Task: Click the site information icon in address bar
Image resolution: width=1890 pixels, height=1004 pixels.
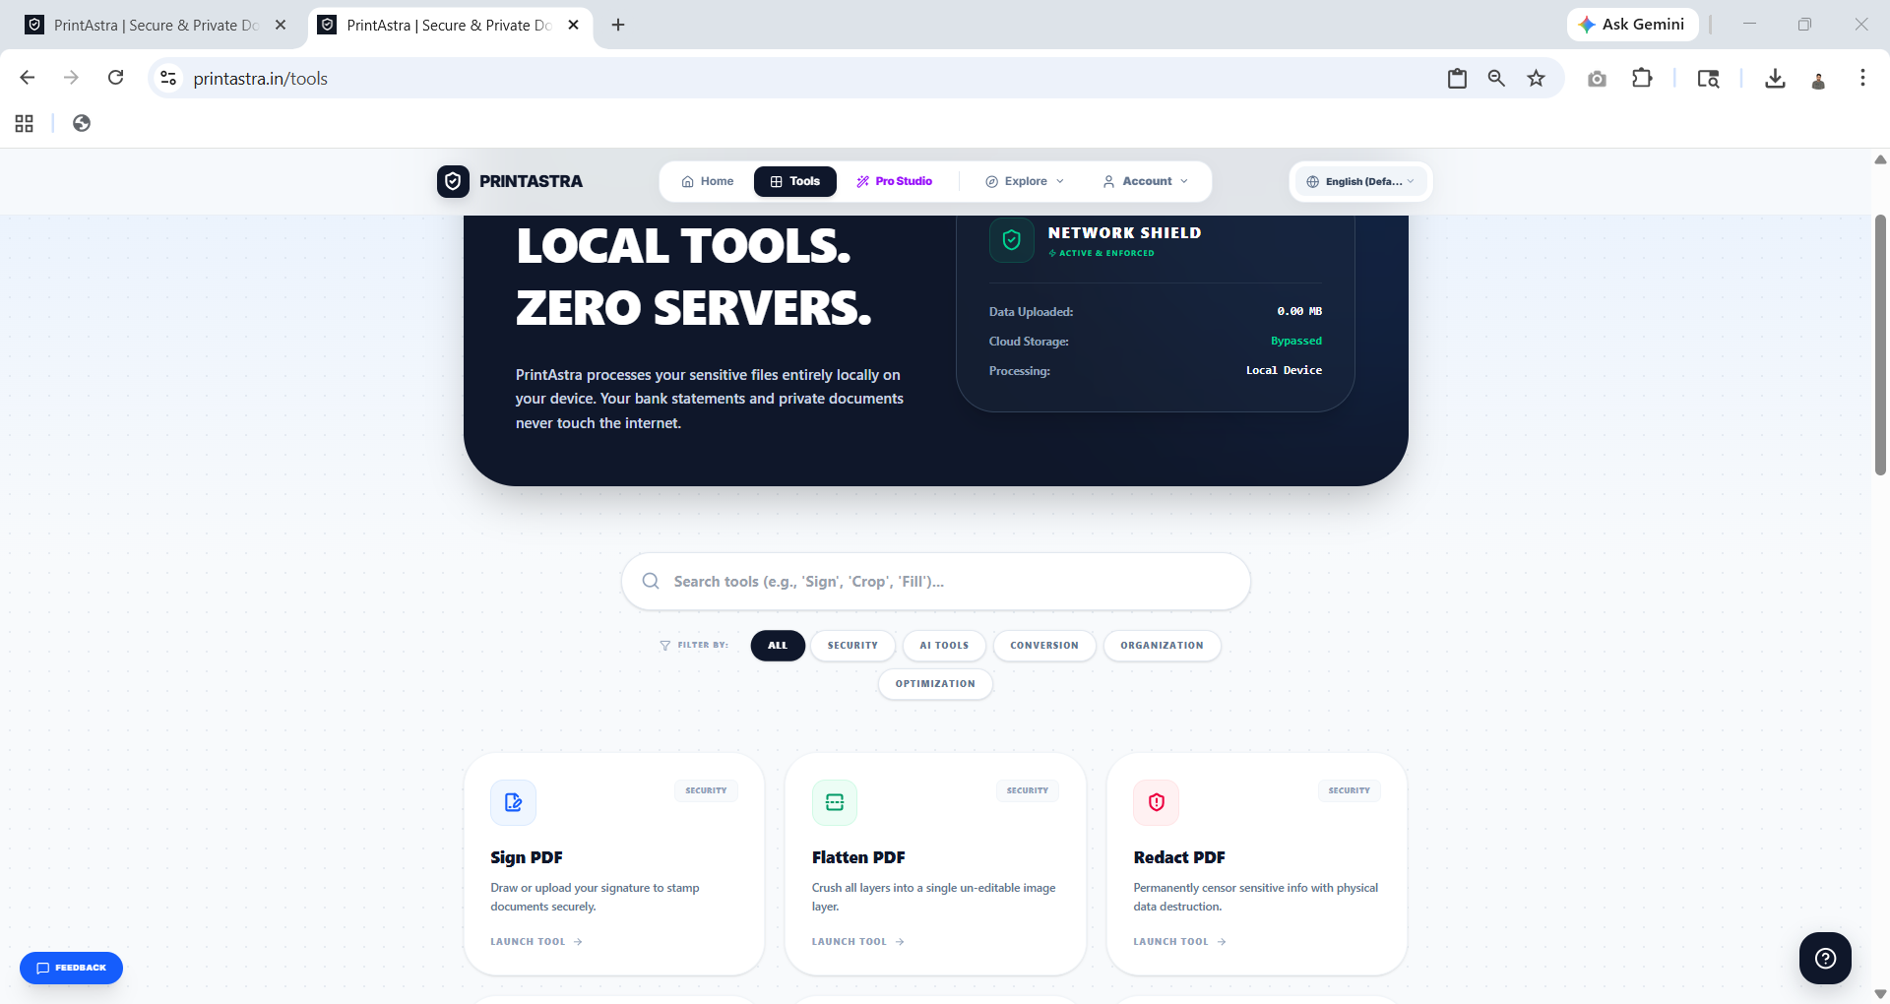Action: [168, 78]
